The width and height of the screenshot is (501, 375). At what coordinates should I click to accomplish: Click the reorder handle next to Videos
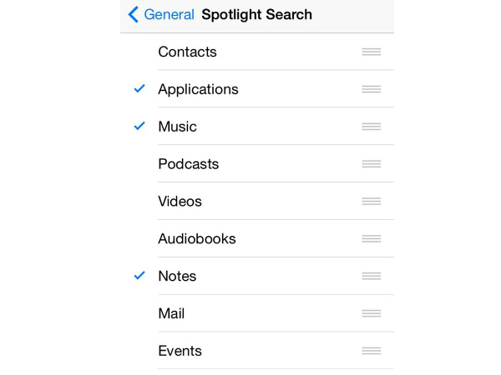click(372, 201)
